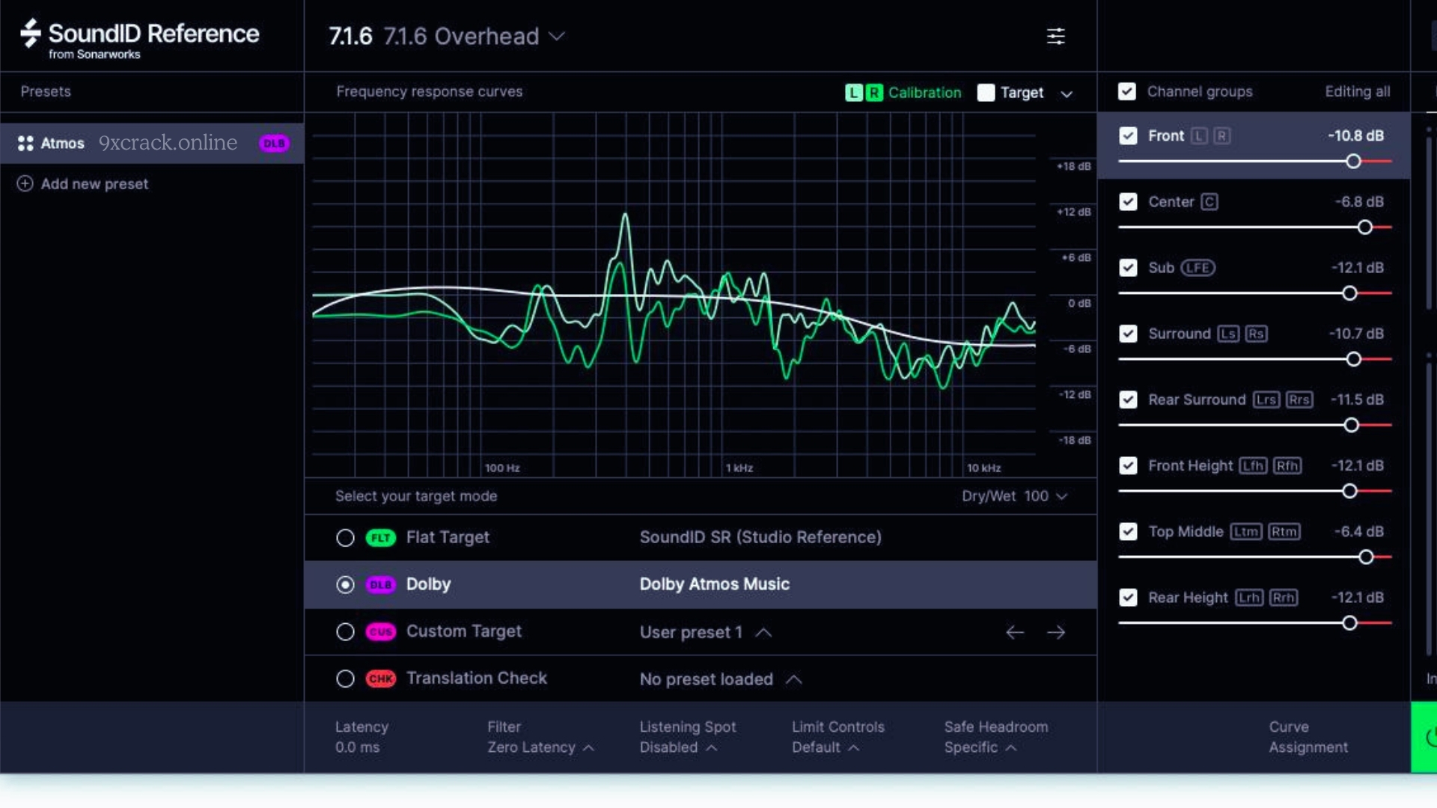
Task: Select the Atmos preset
Action: point(152,143)
